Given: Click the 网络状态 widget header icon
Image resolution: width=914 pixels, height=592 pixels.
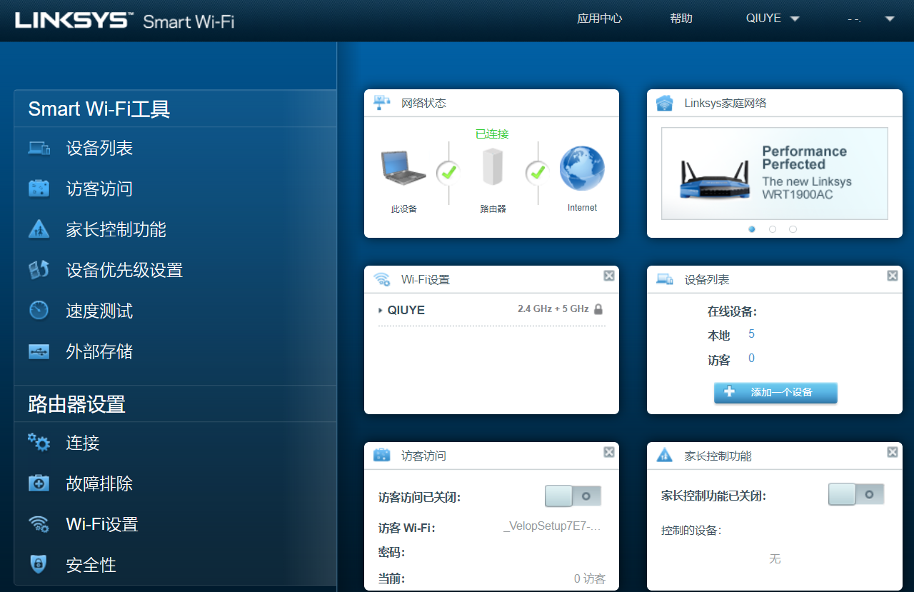Looking at the screenshot, I should coord(382,103).
